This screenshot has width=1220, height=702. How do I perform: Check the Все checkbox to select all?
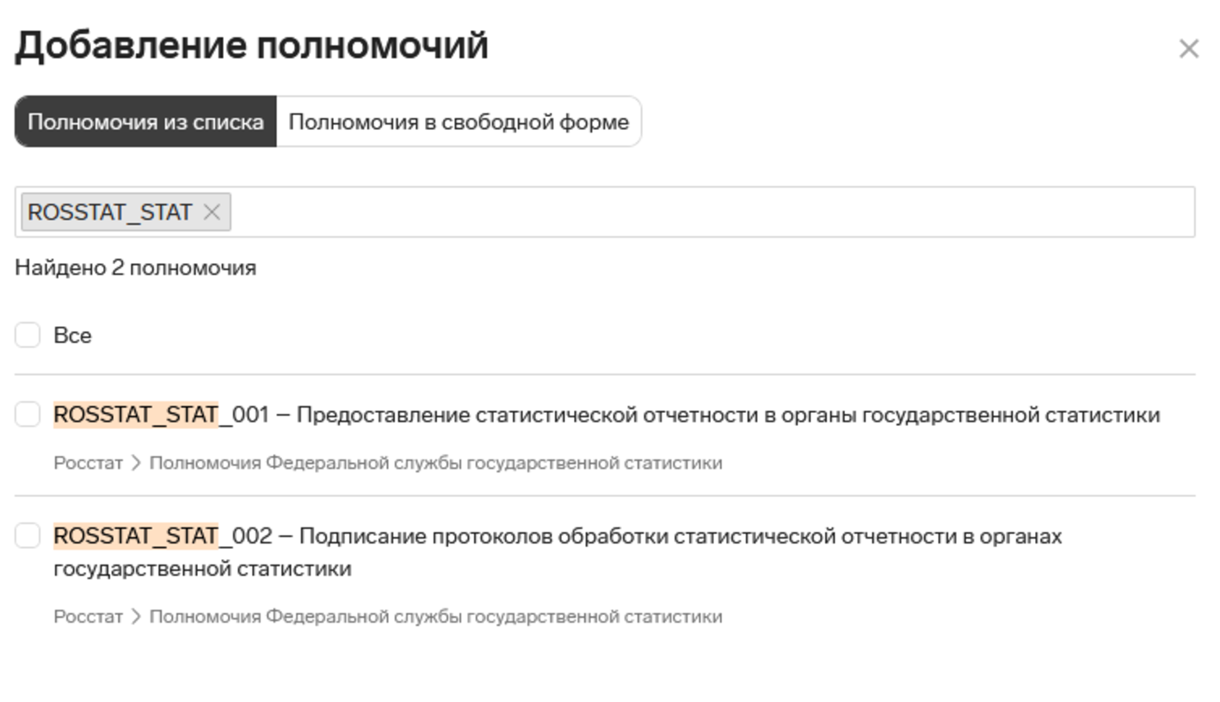pyautogui.click(x=27, y=335)
